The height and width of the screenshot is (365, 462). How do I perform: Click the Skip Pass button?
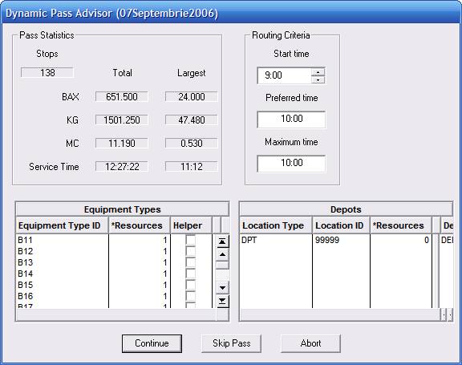coord(231,343)
